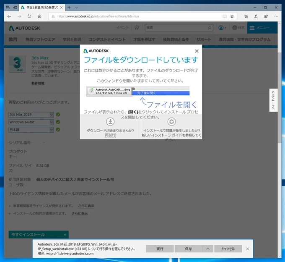
Task: Click the globe 日本 region selector
Action: [238, 28]
